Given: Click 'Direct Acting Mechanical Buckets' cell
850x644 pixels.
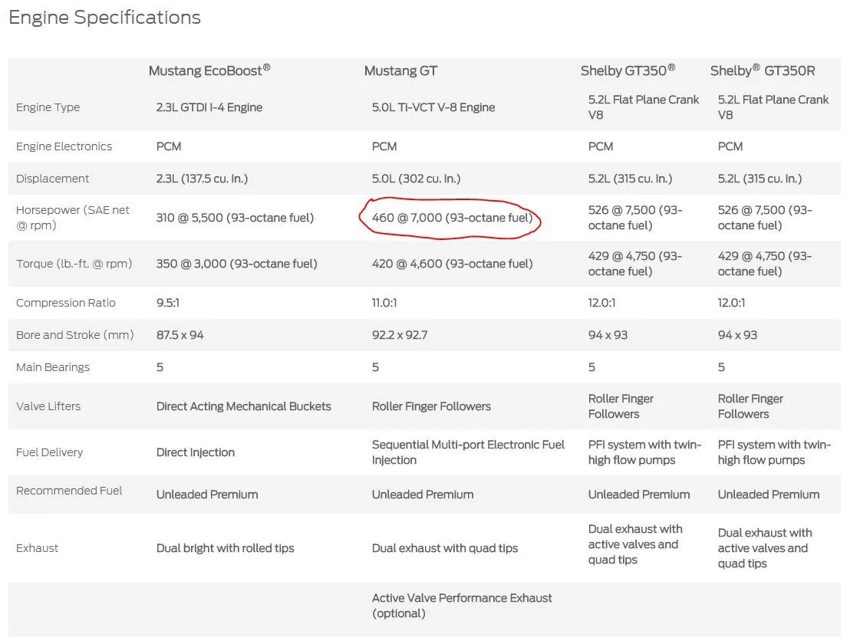Looking at the screenshot, I should coord(243,406).
